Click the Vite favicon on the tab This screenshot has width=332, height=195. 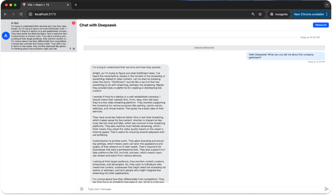click(24, 5)
